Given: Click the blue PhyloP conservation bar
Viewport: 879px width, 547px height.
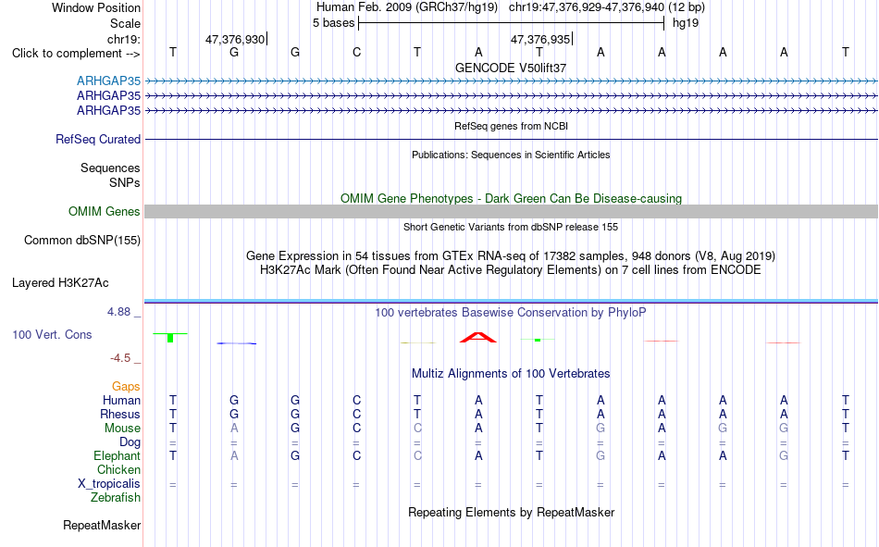Looking at the screenshot, I should pos(237,343).
